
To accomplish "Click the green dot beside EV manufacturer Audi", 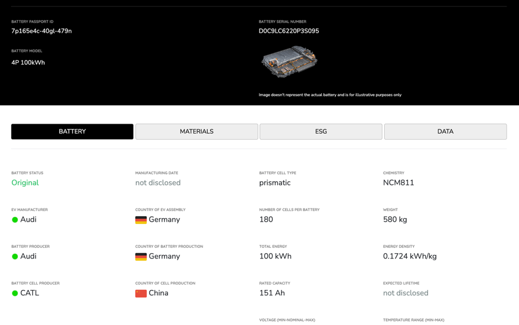I will point(15,220).
